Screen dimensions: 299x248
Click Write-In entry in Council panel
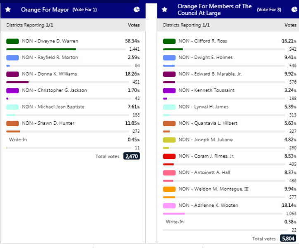click(x=175, y=222)
